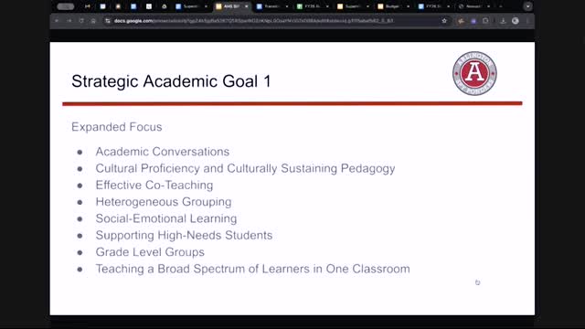Screen dimensions: 585x329
Task: Close the active AHS slides tab
Action: (246, 6)
